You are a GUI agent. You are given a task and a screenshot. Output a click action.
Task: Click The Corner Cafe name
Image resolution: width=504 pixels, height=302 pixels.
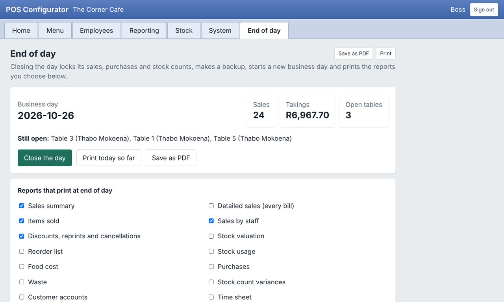98,9
